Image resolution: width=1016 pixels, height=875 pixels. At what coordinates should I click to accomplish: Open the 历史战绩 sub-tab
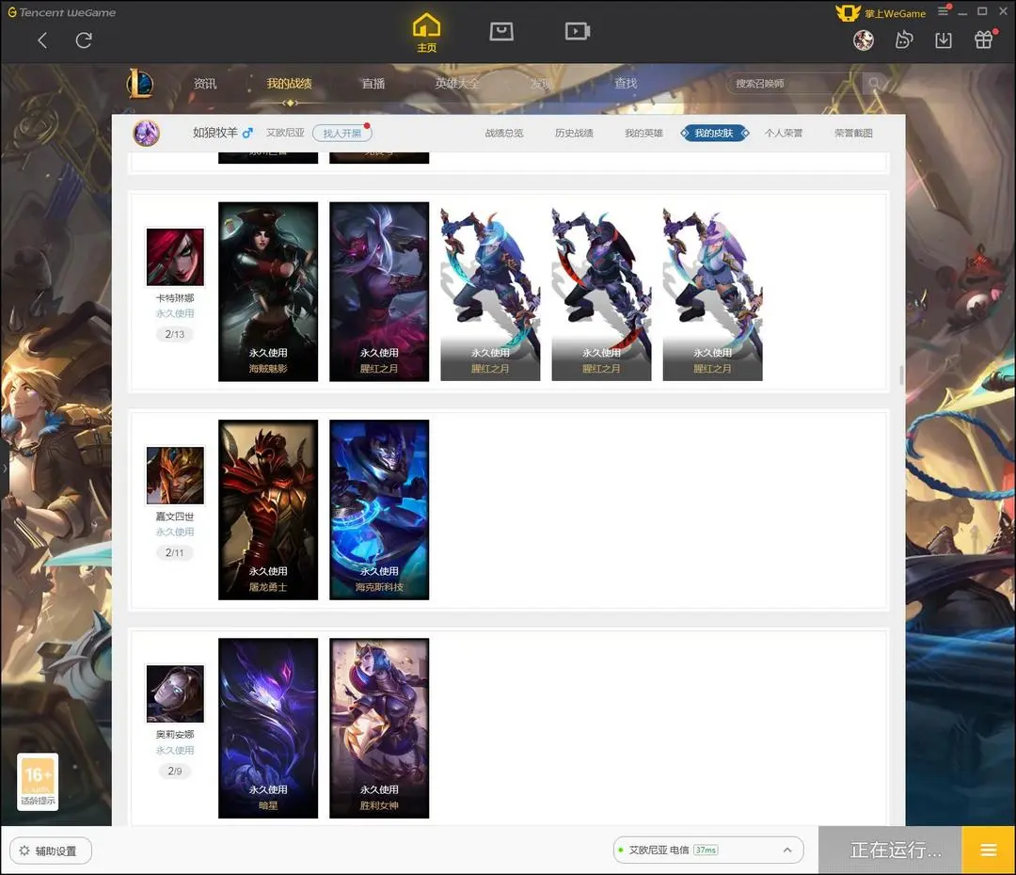pyautogui.click(x=574, y=133)
